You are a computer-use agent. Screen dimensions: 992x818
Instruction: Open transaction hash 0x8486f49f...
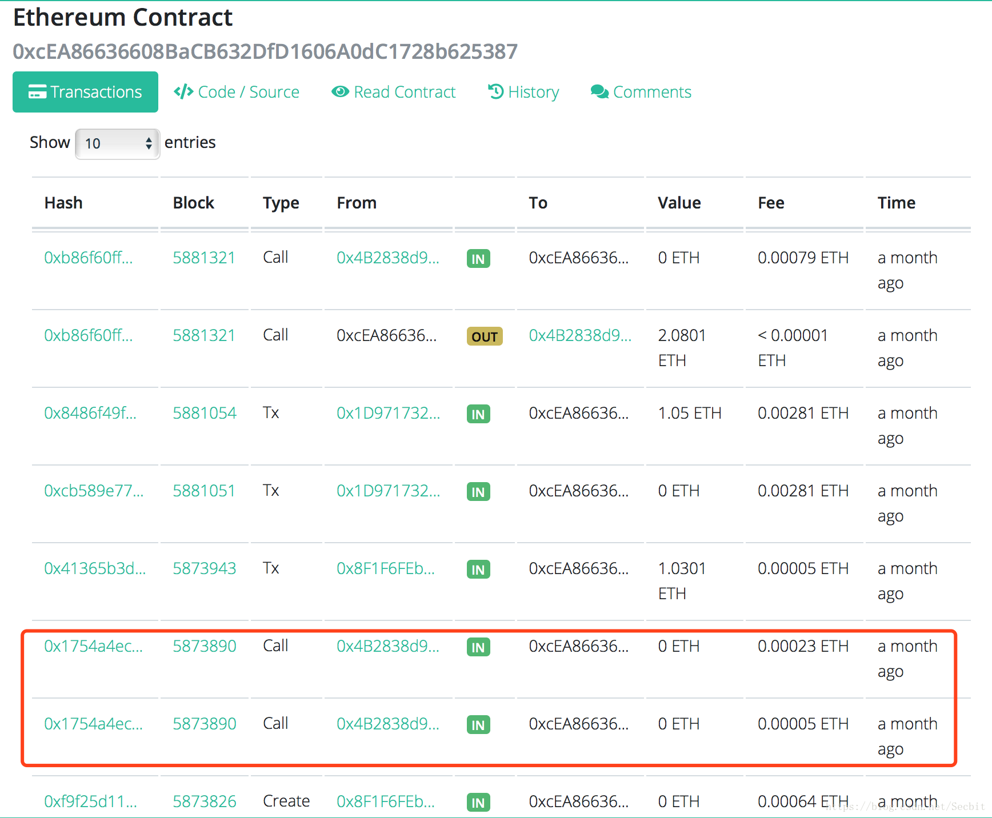[x=90, y=413]
